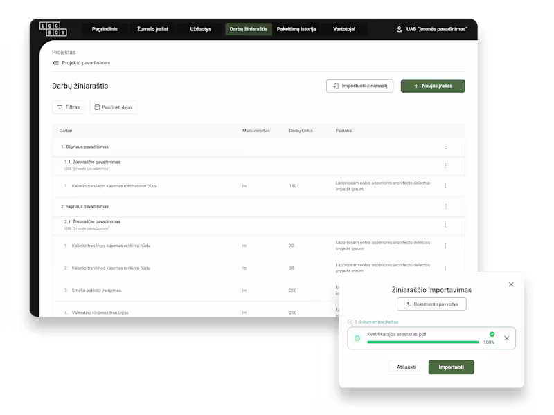Click the filter lines icon in Filtras
The image size is (554, 415).
[60, 107]
